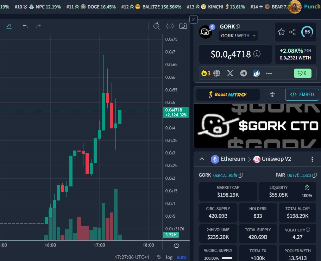The width and height of the screenshot is (321, 261).
Task: Click green shield audit badge
Action: (303, 73)
